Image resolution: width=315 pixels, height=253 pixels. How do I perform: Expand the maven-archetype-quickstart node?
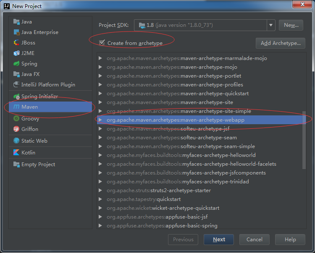pyautogui.click(x=100, y=94)
